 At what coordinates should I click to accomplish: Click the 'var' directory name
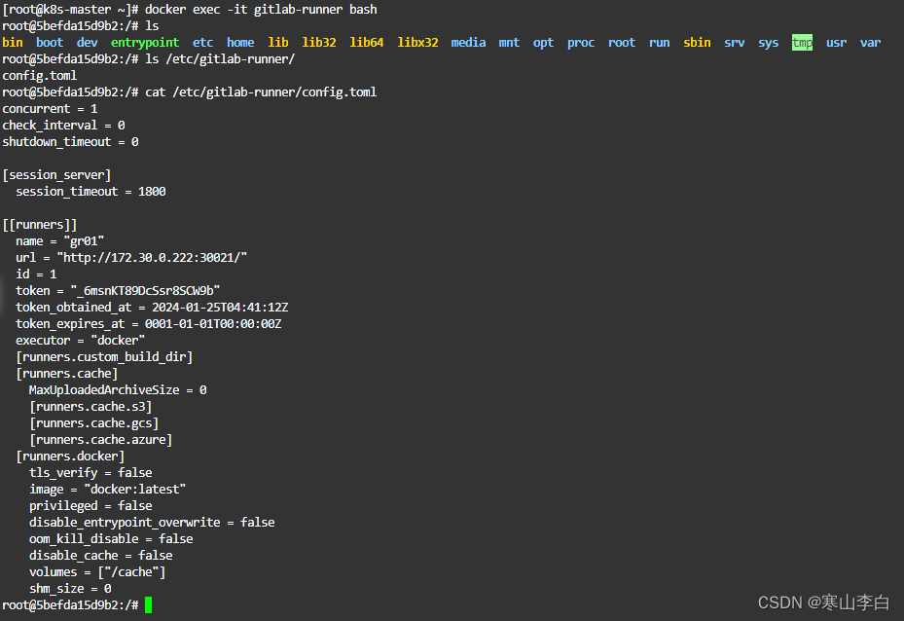click(871, 43)
